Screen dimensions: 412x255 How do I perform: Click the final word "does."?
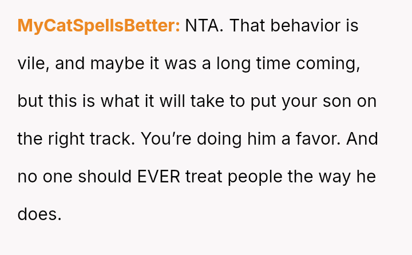pos(39,214)
